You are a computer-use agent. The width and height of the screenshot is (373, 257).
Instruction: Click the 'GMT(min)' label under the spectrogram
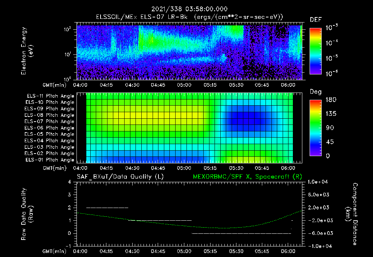coord(55,85)
